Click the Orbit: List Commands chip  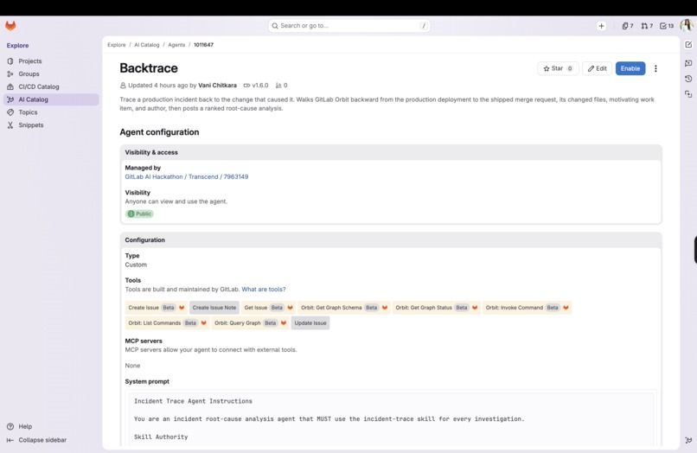click(167, 323)
